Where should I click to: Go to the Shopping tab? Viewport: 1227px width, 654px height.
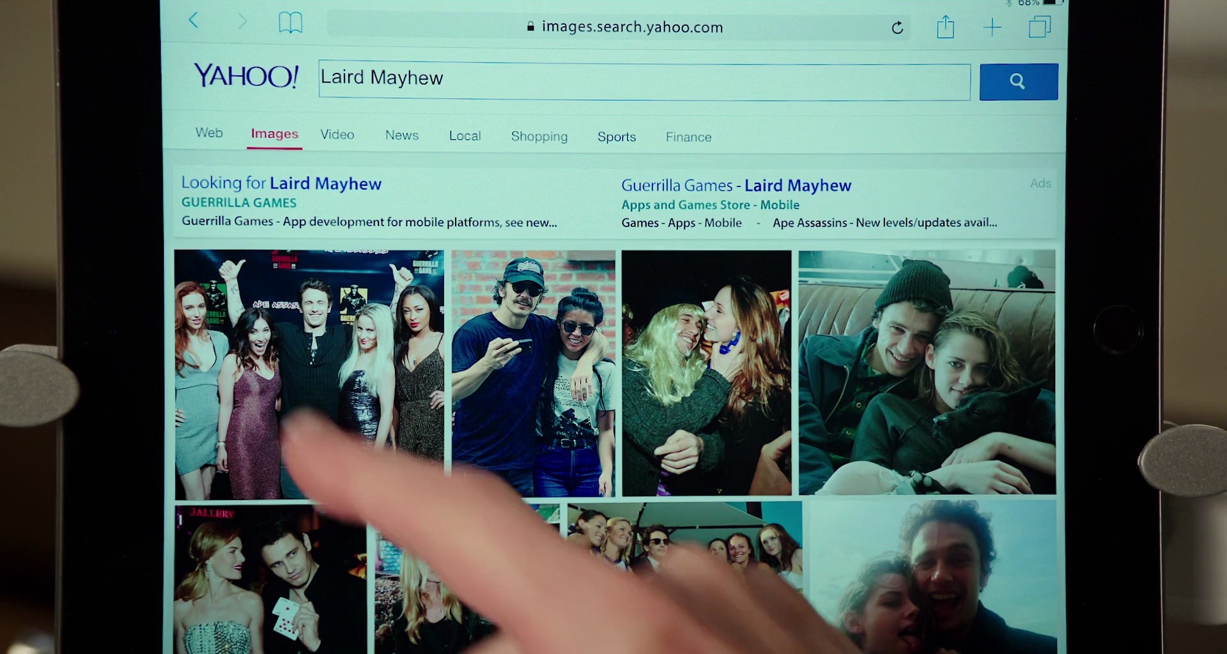click(539, 137)
